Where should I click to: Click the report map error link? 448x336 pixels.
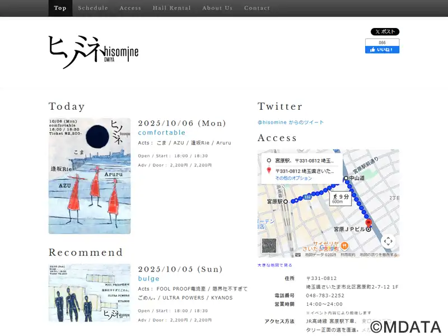tap(379, 255)
